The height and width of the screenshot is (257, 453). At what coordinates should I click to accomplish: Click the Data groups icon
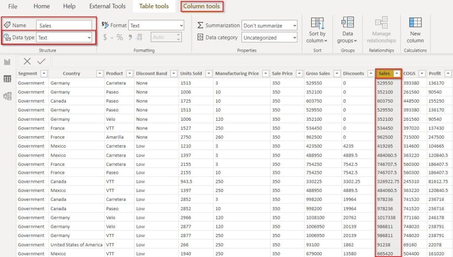[x=348, y=23]
